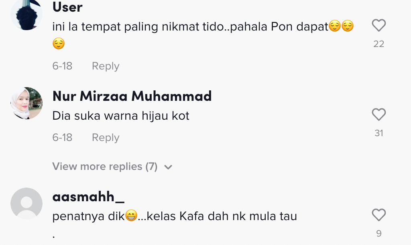Click the comment starting "penatnya dik"

coord(175,216)
